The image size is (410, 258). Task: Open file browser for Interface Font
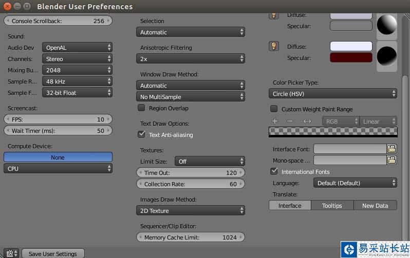click(x=392, y=149)
